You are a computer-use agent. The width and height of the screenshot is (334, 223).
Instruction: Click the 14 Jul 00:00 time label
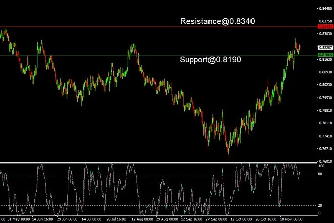(92, 219)
